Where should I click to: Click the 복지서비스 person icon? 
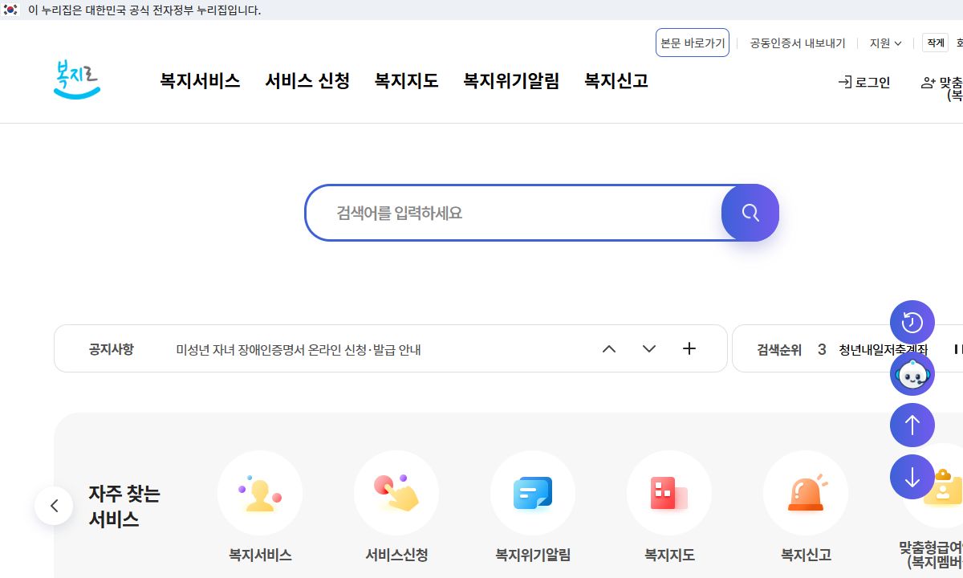pos(260,493)
